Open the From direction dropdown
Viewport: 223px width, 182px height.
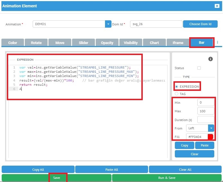(211, 128)
